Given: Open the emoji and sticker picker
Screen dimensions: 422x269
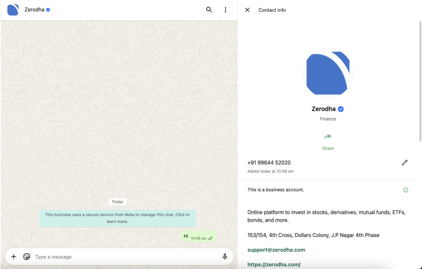Looking at the screenshot, I should pos(27,257).
